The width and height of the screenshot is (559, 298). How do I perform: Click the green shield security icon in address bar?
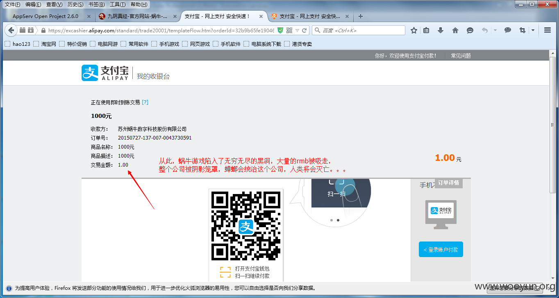pos(280,30)
